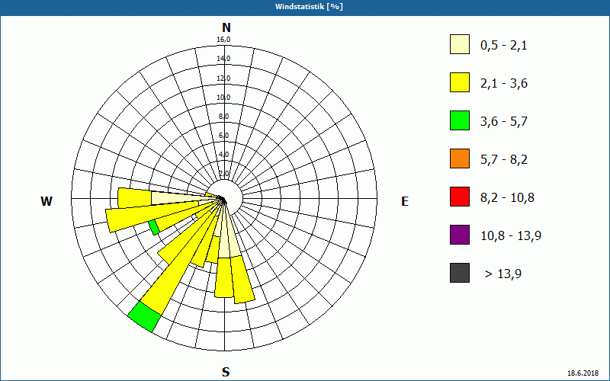Viewport: 610px width, 381px height.
Task: Click the 4,0 axis scale label
Action: pyautogui.click(x=223, y=155)
